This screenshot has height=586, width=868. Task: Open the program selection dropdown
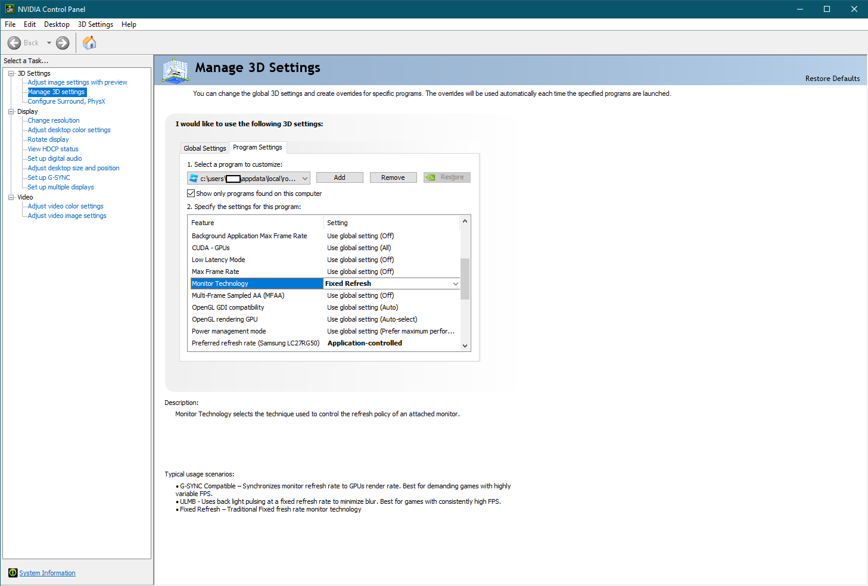pos(249,178)
